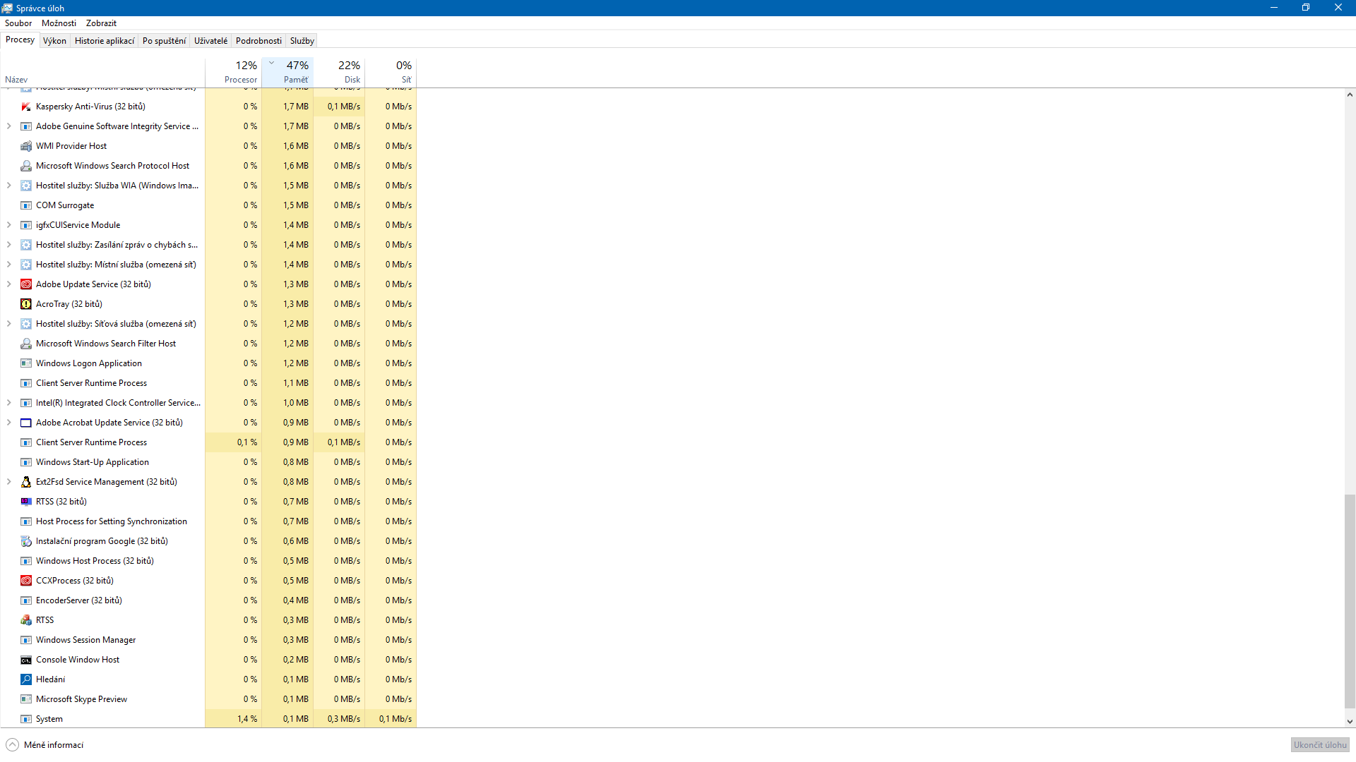Select the RTSS row without bit suffix
The height and width of the screenshot is (762, 1356).
point(208,620)
